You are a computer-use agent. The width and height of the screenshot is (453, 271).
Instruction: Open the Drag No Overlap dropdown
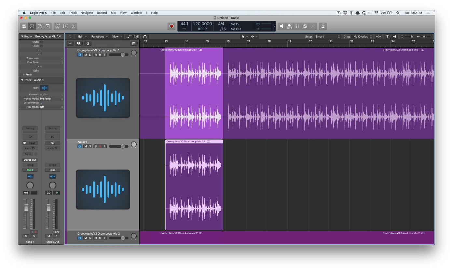point(363,37)
